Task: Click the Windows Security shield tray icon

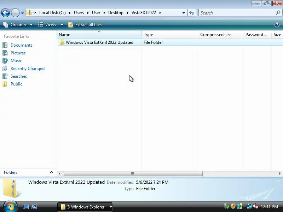Action: pos(233,206)
